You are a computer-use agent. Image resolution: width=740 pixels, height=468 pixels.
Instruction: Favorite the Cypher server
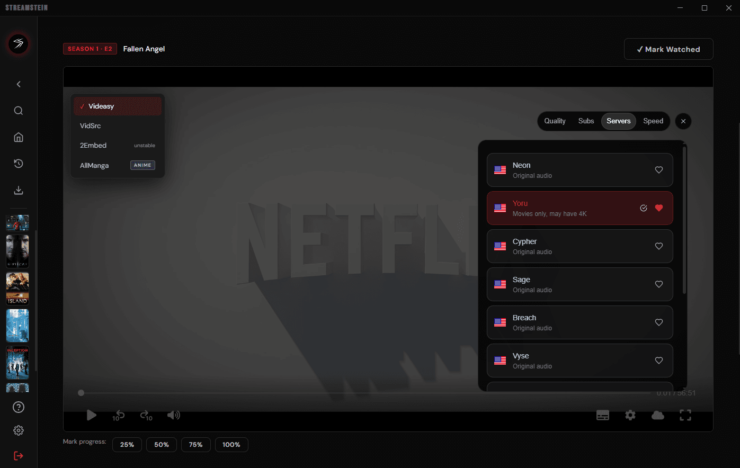coord(659,246)
